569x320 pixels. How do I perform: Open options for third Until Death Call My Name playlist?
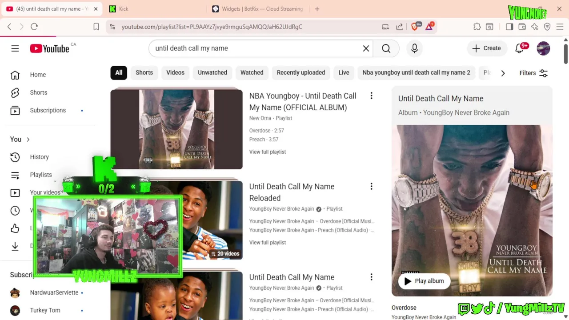371,277
